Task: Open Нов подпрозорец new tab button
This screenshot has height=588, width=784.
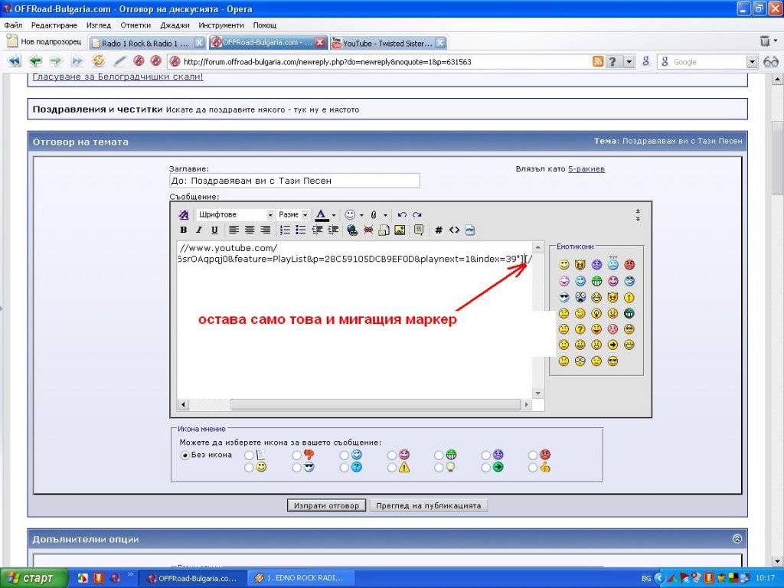Action: tap(44, 41)
